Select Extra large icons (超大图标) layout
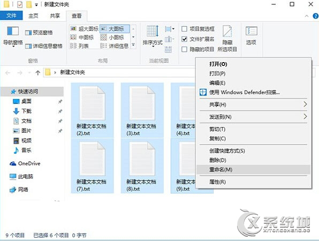Image resolution: width=319 pixels, height=241 pixels. [84, 29]
